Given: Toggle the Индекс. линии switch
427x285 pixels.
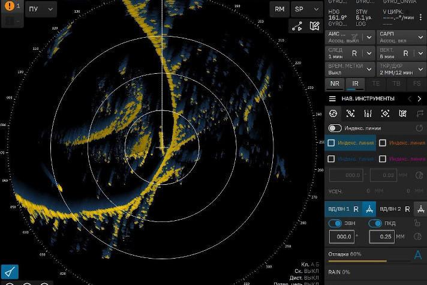Looking at the screenshot, I should click(335, 128).
